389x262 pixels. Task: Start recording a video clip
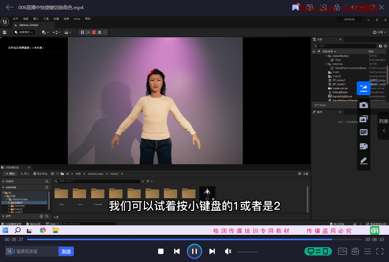[363, 146]
